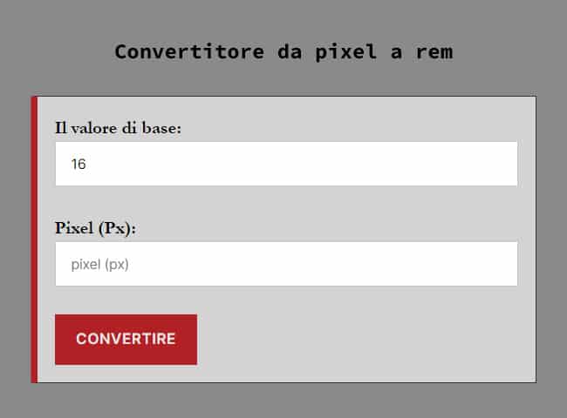This screenshot has width=567, height=418.
Task: Click the word 'base' in the first label
Action: click(x=158, y=128)
